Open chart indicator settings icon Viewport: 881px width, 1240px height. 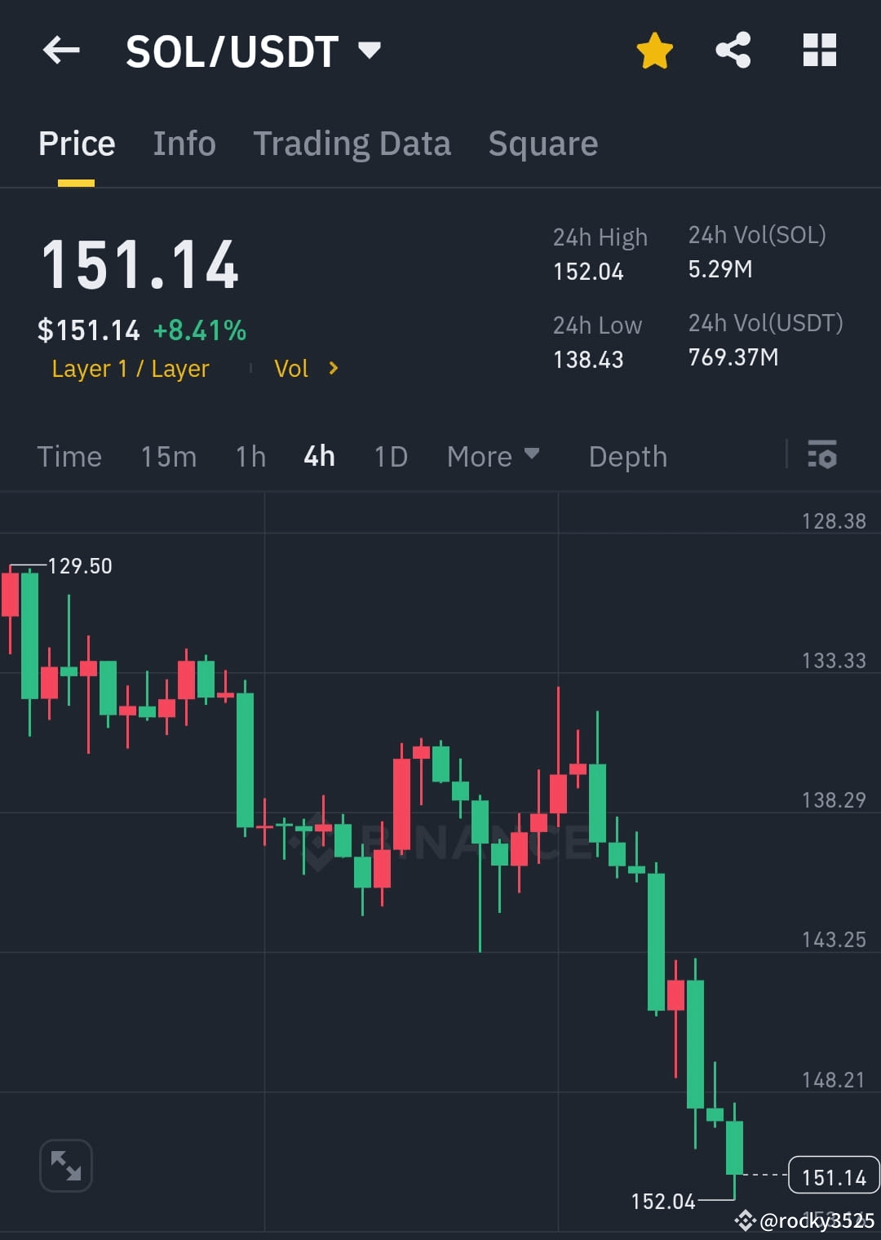tap(822, 456)
